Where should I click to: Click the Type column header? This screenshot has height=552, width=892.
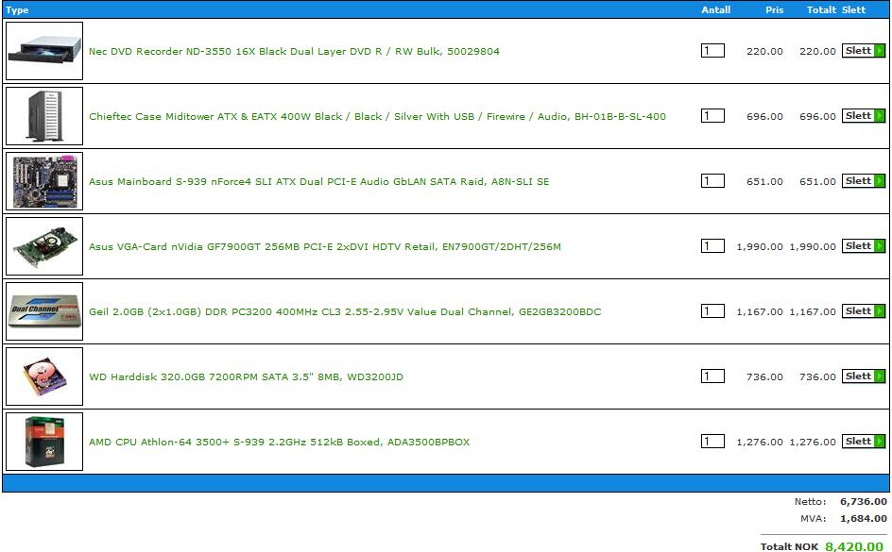(17, 9)
